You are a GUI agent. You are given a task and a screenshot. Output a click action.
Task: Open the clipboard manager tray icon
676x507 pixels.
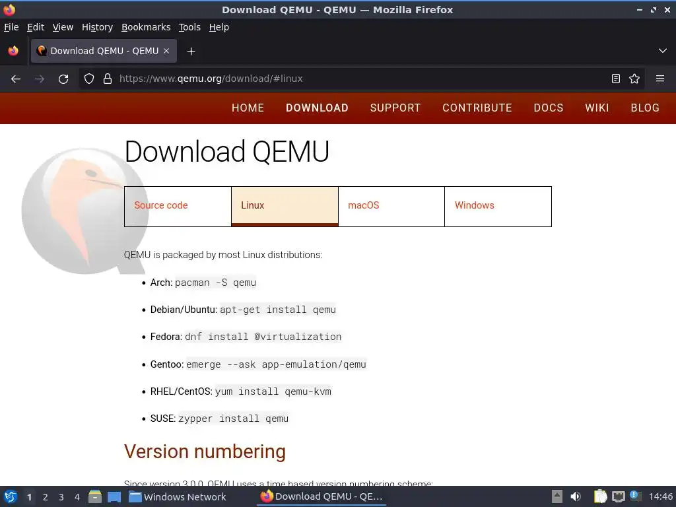pyautogui.click(x=600, y=496)
